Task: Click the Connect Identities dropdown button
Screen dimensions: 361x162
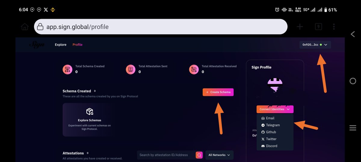Action: tap(275, 109)
